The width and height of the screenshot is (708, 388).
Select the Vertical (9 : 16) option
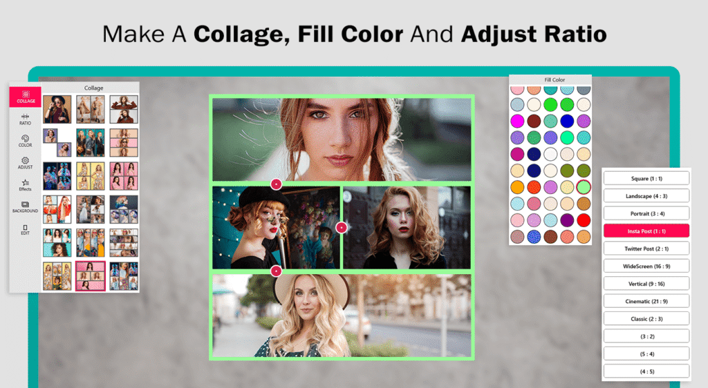[x=646, y=284]
